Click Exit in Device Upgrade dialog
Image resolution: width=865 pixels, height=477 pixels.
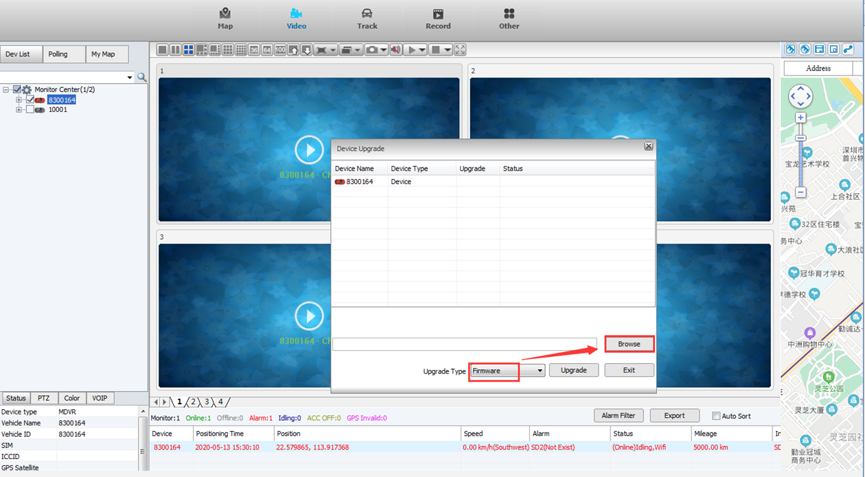click(x=629, y=370)
